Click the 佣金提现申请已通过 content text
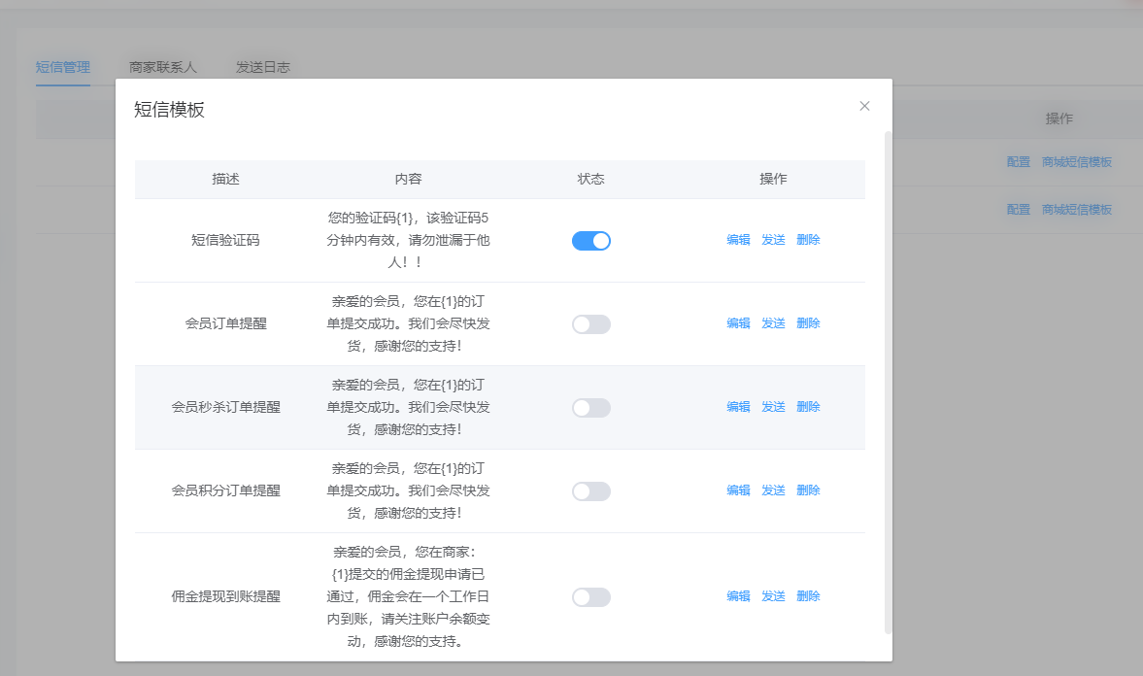Screen dimensions: 1143x676 (x=408, y=596)
